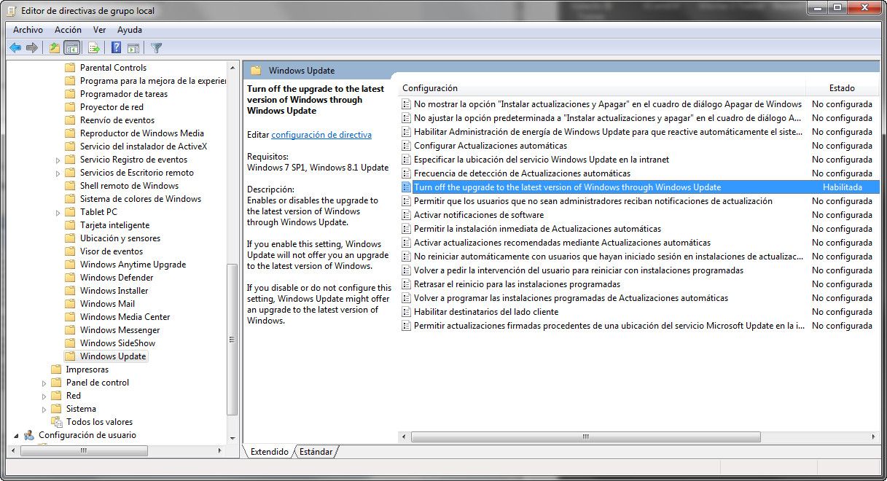Click the tree pane vertical scrollbar thumb
The width and height of the screenshot is (887, 481).
point(233,339)
